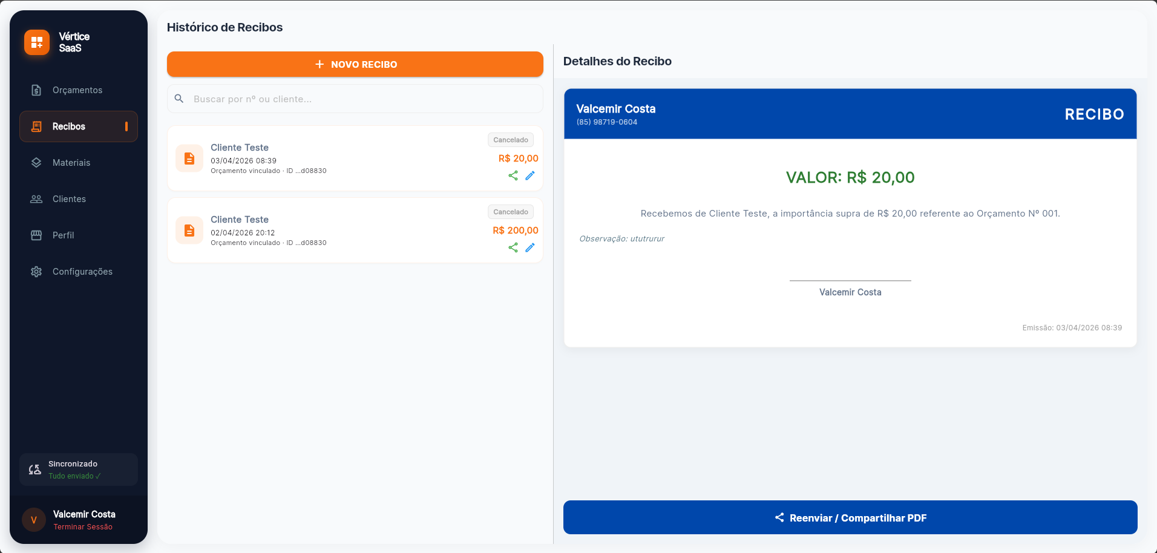The height and width of the screenshot is (553, 1157).
Task: Edit the R$ 20,00 receipt with pencil icon
Action: 530,175
